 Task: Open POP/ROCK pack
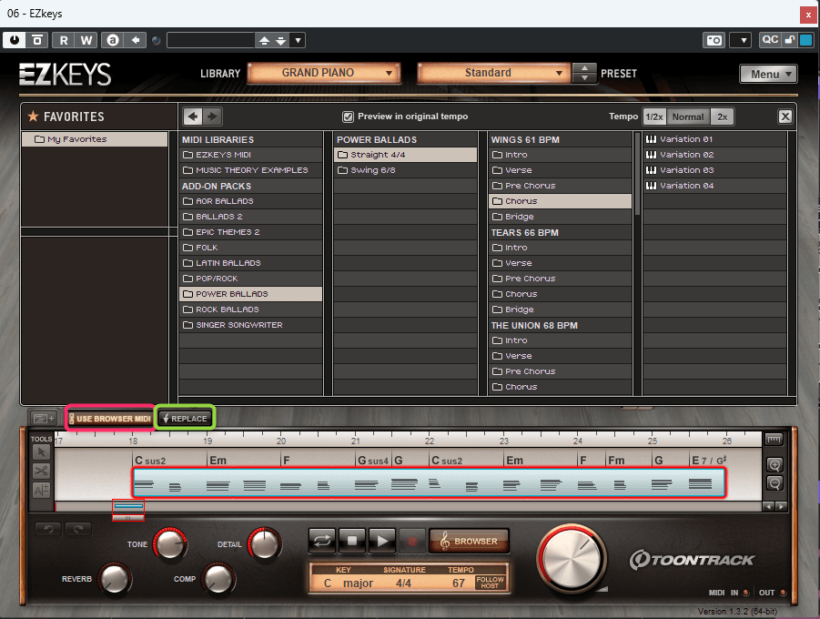[x=250, y=279]
